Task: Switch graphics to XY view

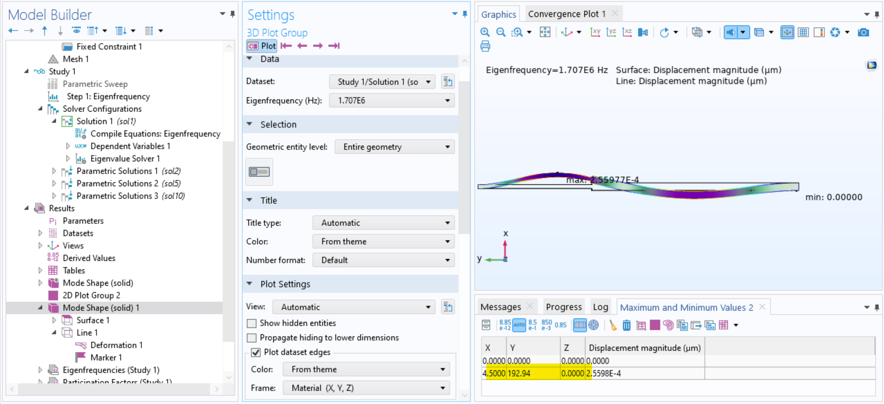Action: pos(595,32)
